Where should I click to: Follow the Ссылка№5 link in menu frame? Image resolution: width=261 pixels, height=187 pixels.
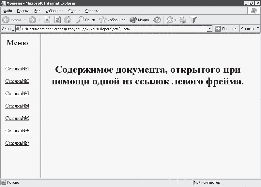pos(17,118)
